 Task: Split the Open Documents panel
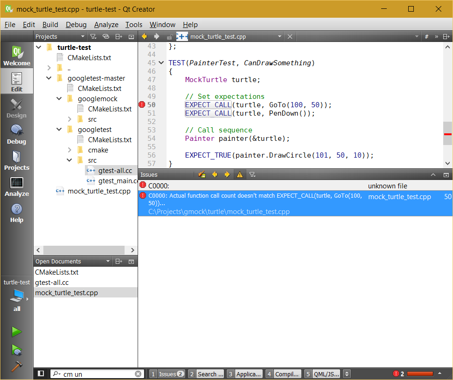pyautogui.click(x=119, y=261)
